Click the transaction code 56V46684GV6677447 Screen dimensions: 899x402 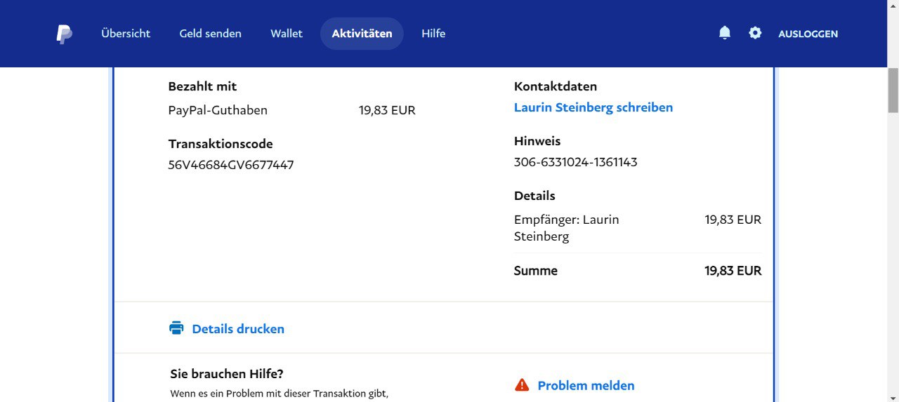click(x=231, y=166)
